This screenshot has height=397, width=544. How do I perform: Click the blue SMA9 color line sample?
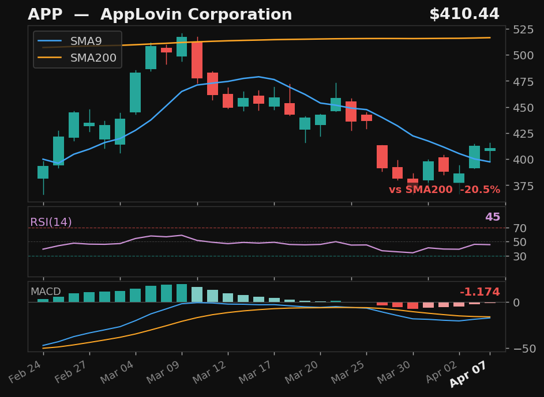51,41
